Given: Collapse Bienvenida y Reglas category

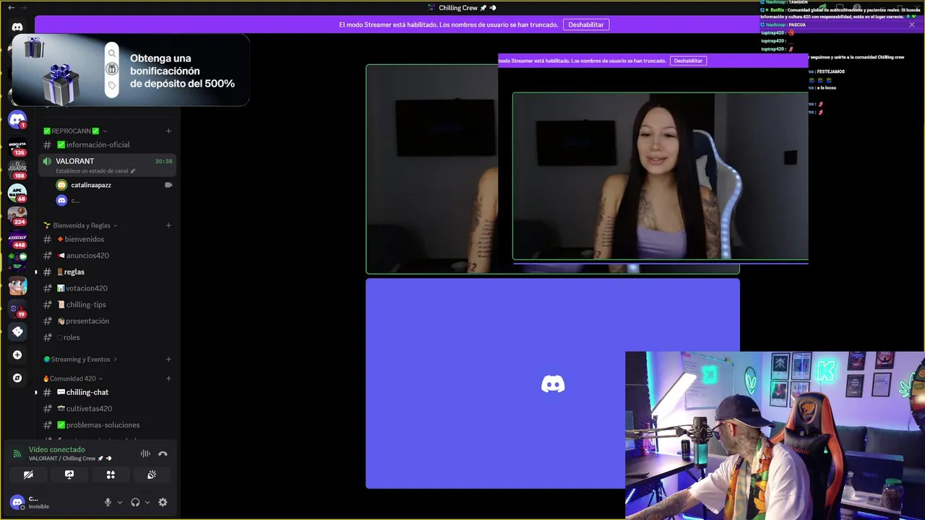Looking at the screenshot, I should (x=81, y=225).
